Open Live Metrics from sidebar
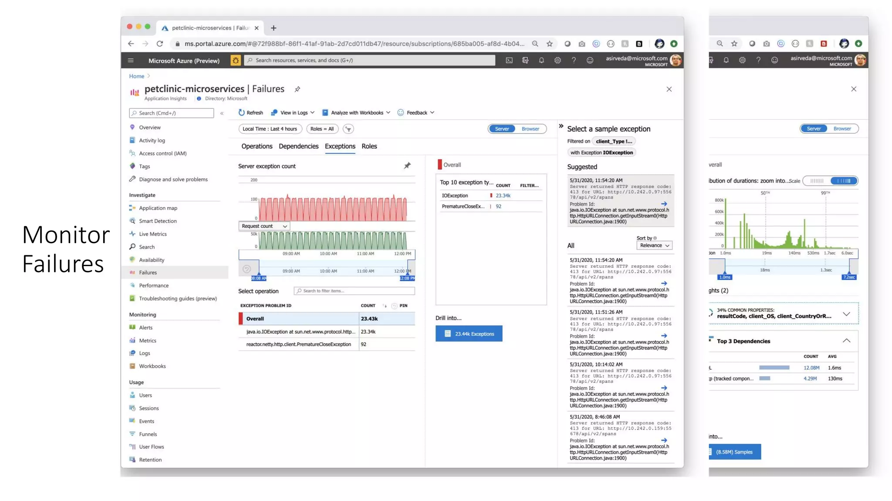The height and width of the screenshot is (501, 892). (152, 234)
